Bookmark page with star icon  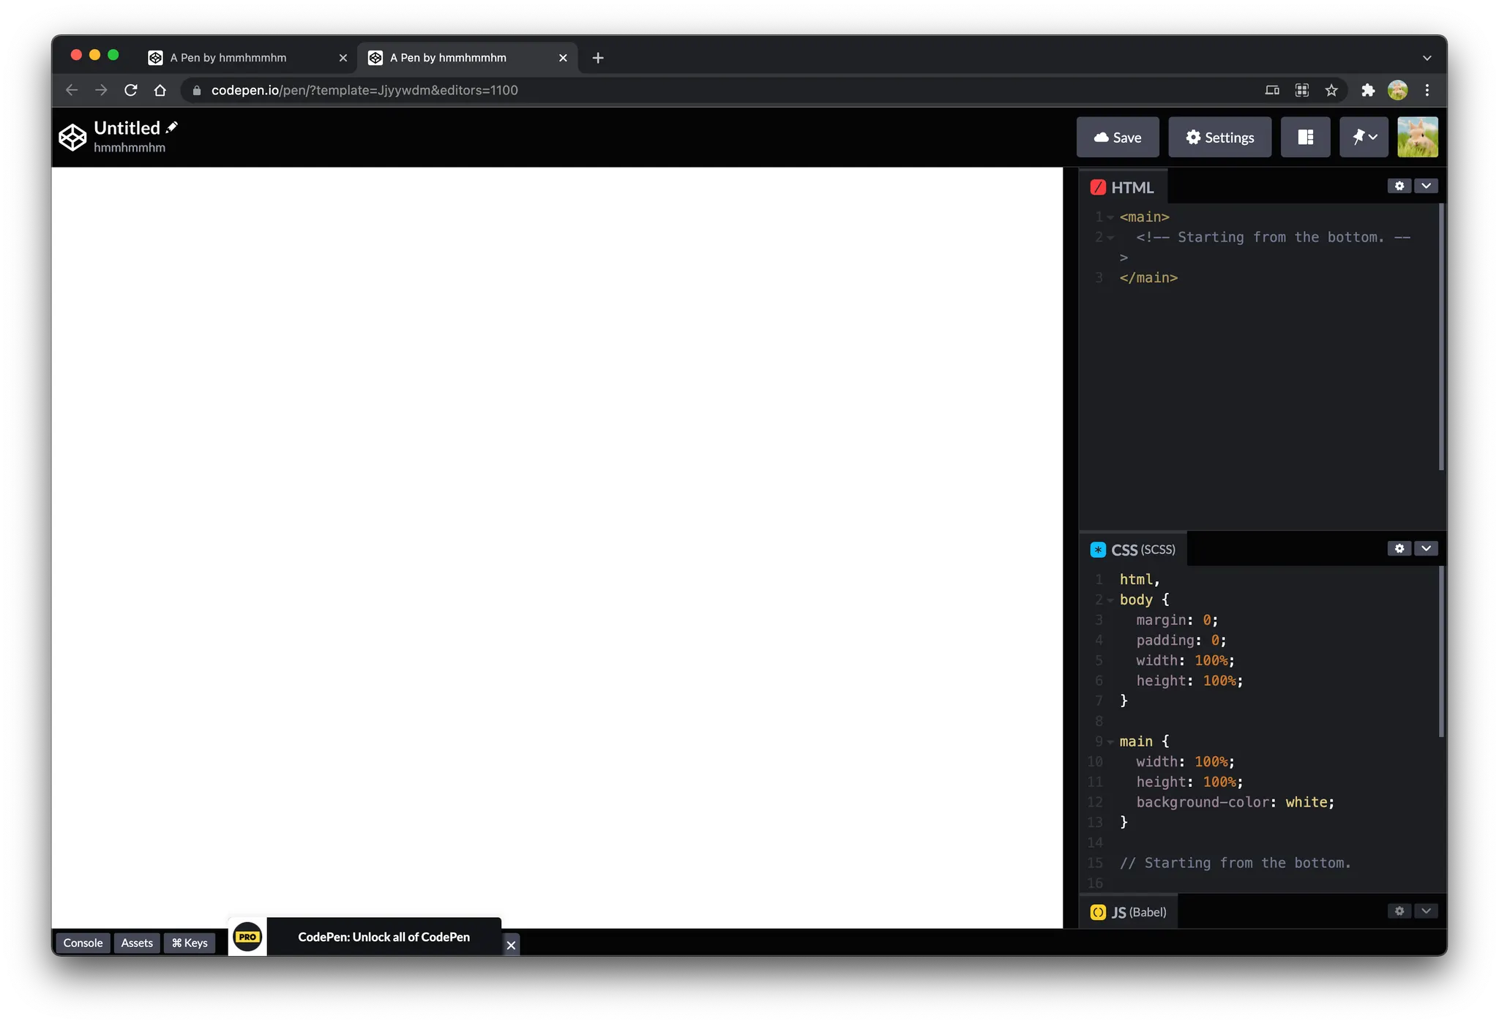[1331, 90]
